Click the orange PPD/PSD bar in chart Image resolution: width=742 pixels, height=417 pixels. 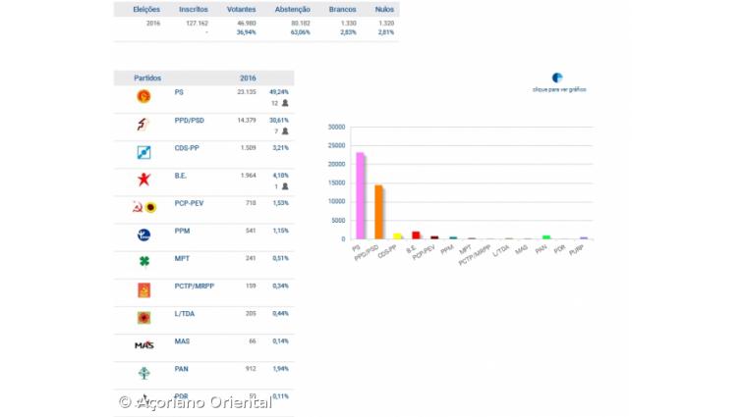378,212
